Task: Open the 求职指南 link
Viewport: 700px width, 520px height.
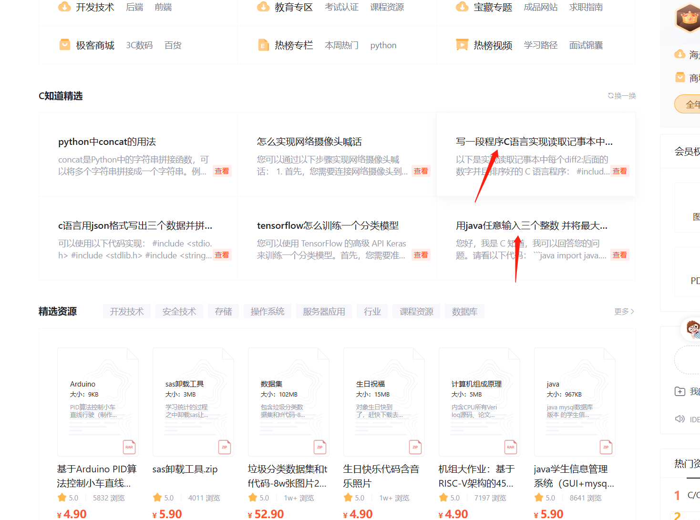Action: pos(586,7)
